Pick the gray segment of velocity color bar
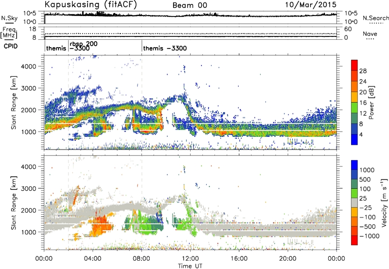 click(x=354, y=202)
